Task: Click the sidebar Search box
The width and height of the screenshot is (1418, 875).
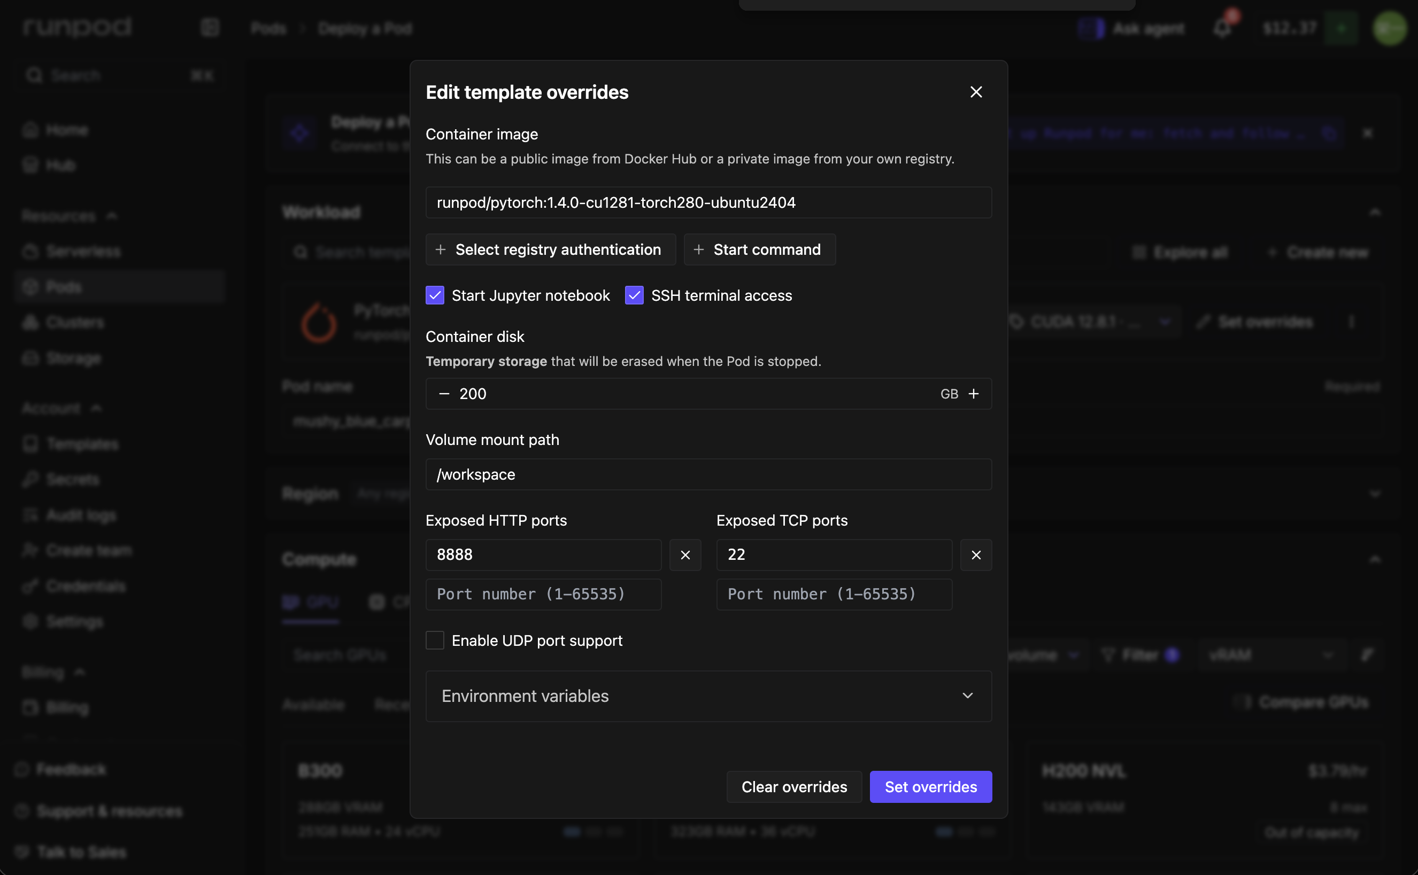Action: pyautogui.click(x=120, y=75)
